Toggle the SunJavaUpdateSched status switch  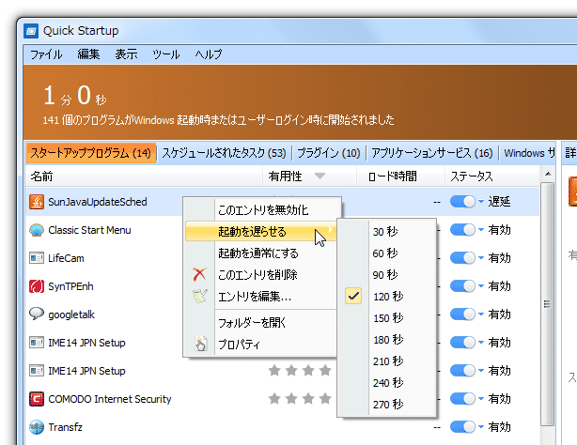(x=462, y=201)
